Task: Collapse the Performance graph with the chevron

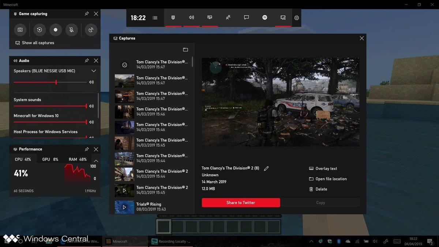Action: pos(95,160)
